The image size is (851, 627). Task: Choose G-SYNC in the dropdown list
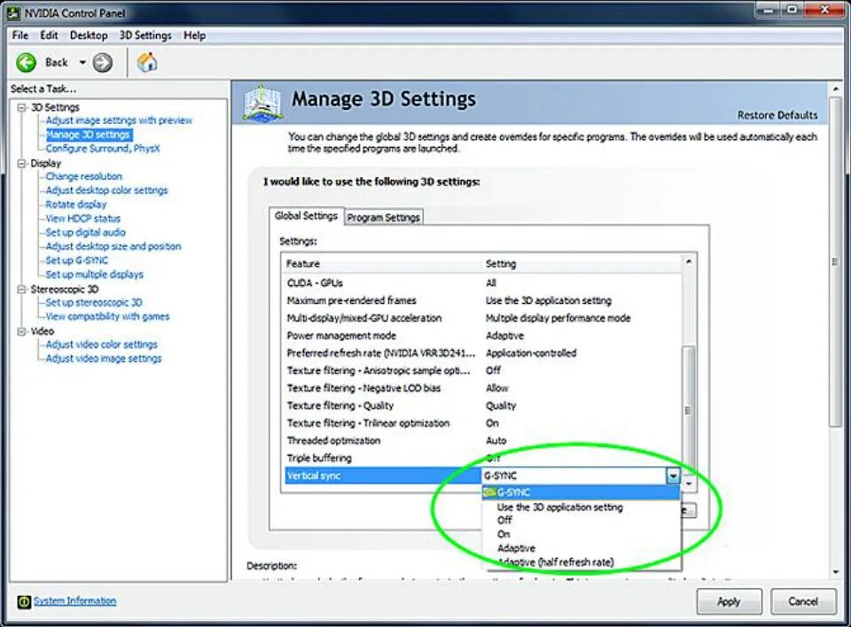pos(581,492)
